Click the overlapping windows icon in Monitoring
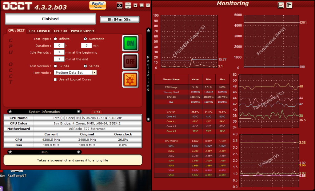The height and width of the screenshot is (191, 315). pyautogui.click(x=289, y=5)
